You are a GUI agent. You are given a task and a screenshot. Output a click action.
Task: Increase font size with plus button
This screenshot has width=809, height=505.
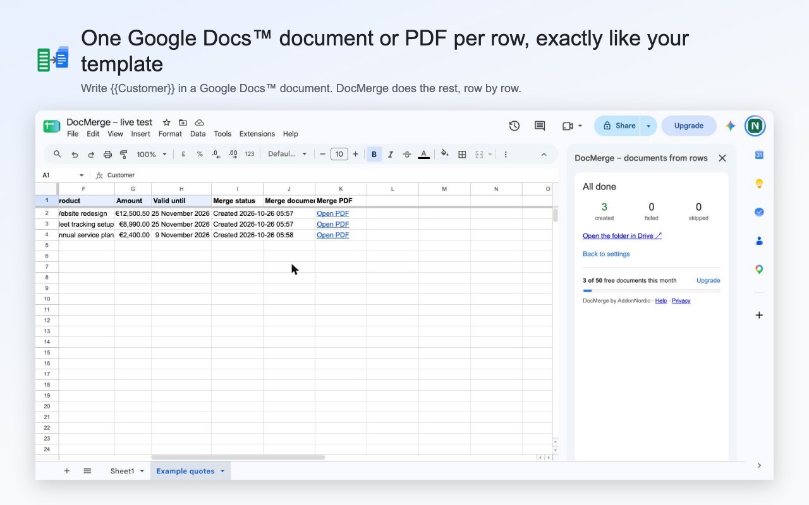point(355,154)
